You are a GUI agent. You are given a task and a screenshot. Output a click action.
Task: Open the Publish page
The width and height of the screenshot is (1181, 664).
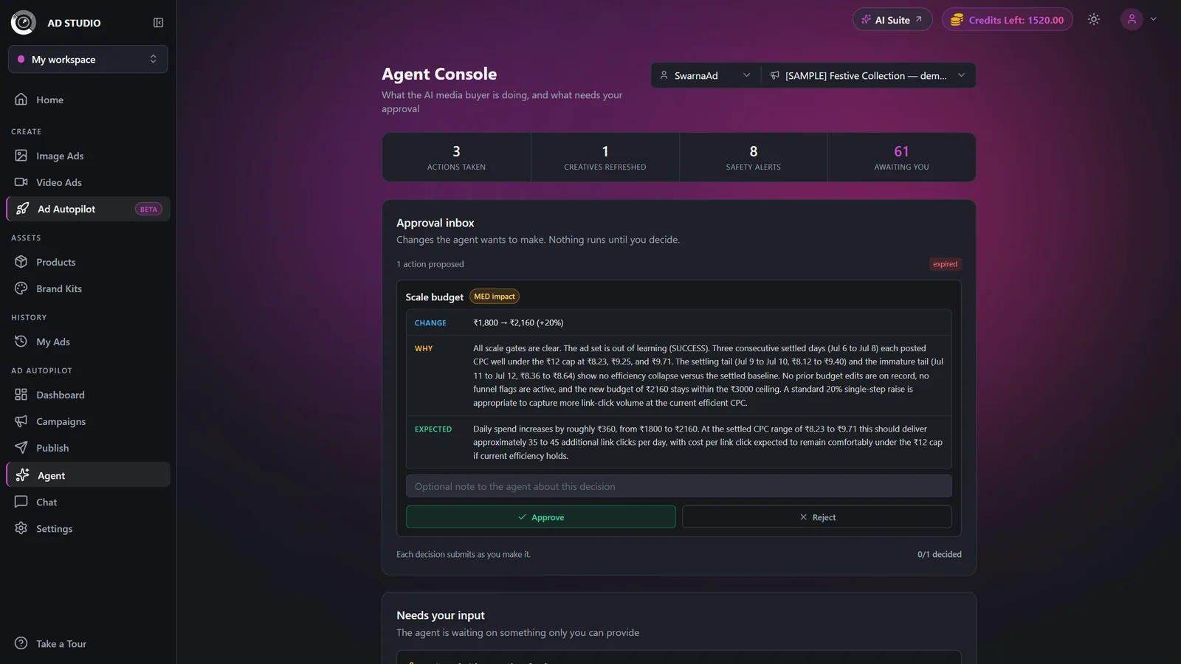88,448
